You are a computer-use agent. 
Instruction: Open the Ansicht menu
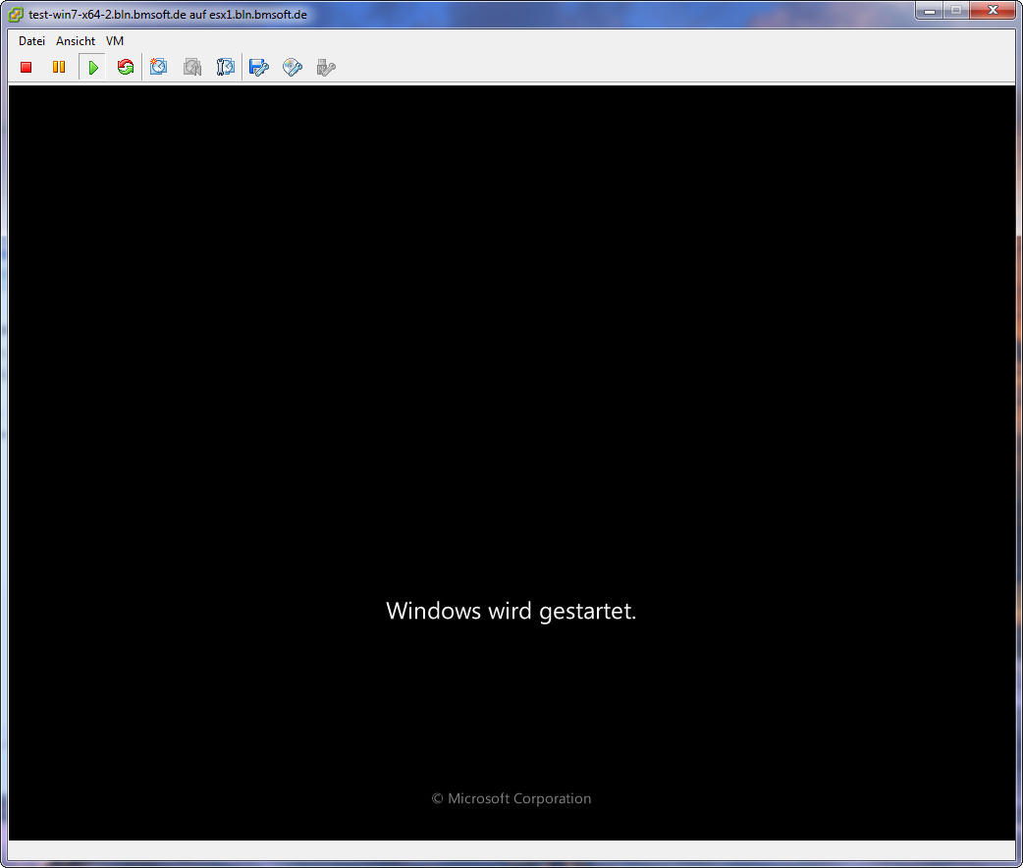pos(76,41)
